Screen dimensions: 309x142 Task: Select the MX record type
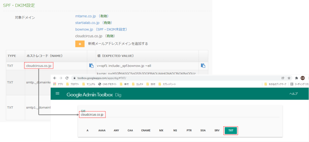click(x=161, y=130)
